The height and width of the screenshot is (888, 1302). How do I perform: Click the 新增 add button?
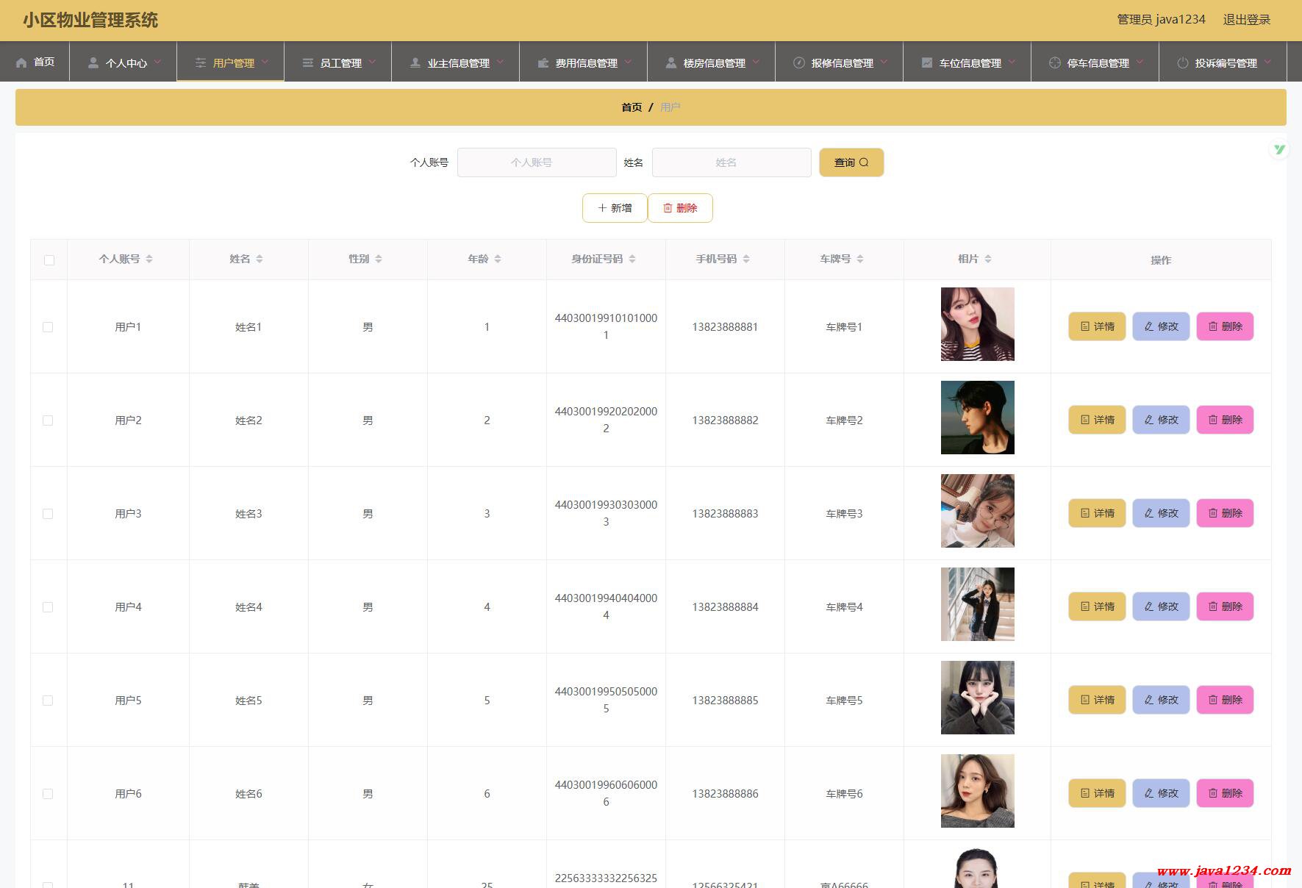tap(615, 208)
